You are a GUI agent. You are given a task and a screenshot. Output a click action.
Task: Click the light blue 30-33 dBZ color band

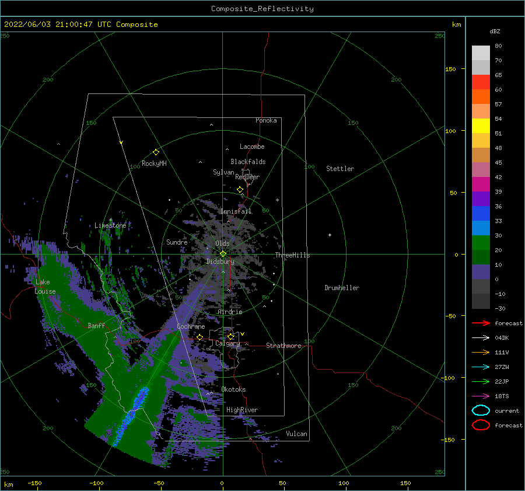click(481, 228)
